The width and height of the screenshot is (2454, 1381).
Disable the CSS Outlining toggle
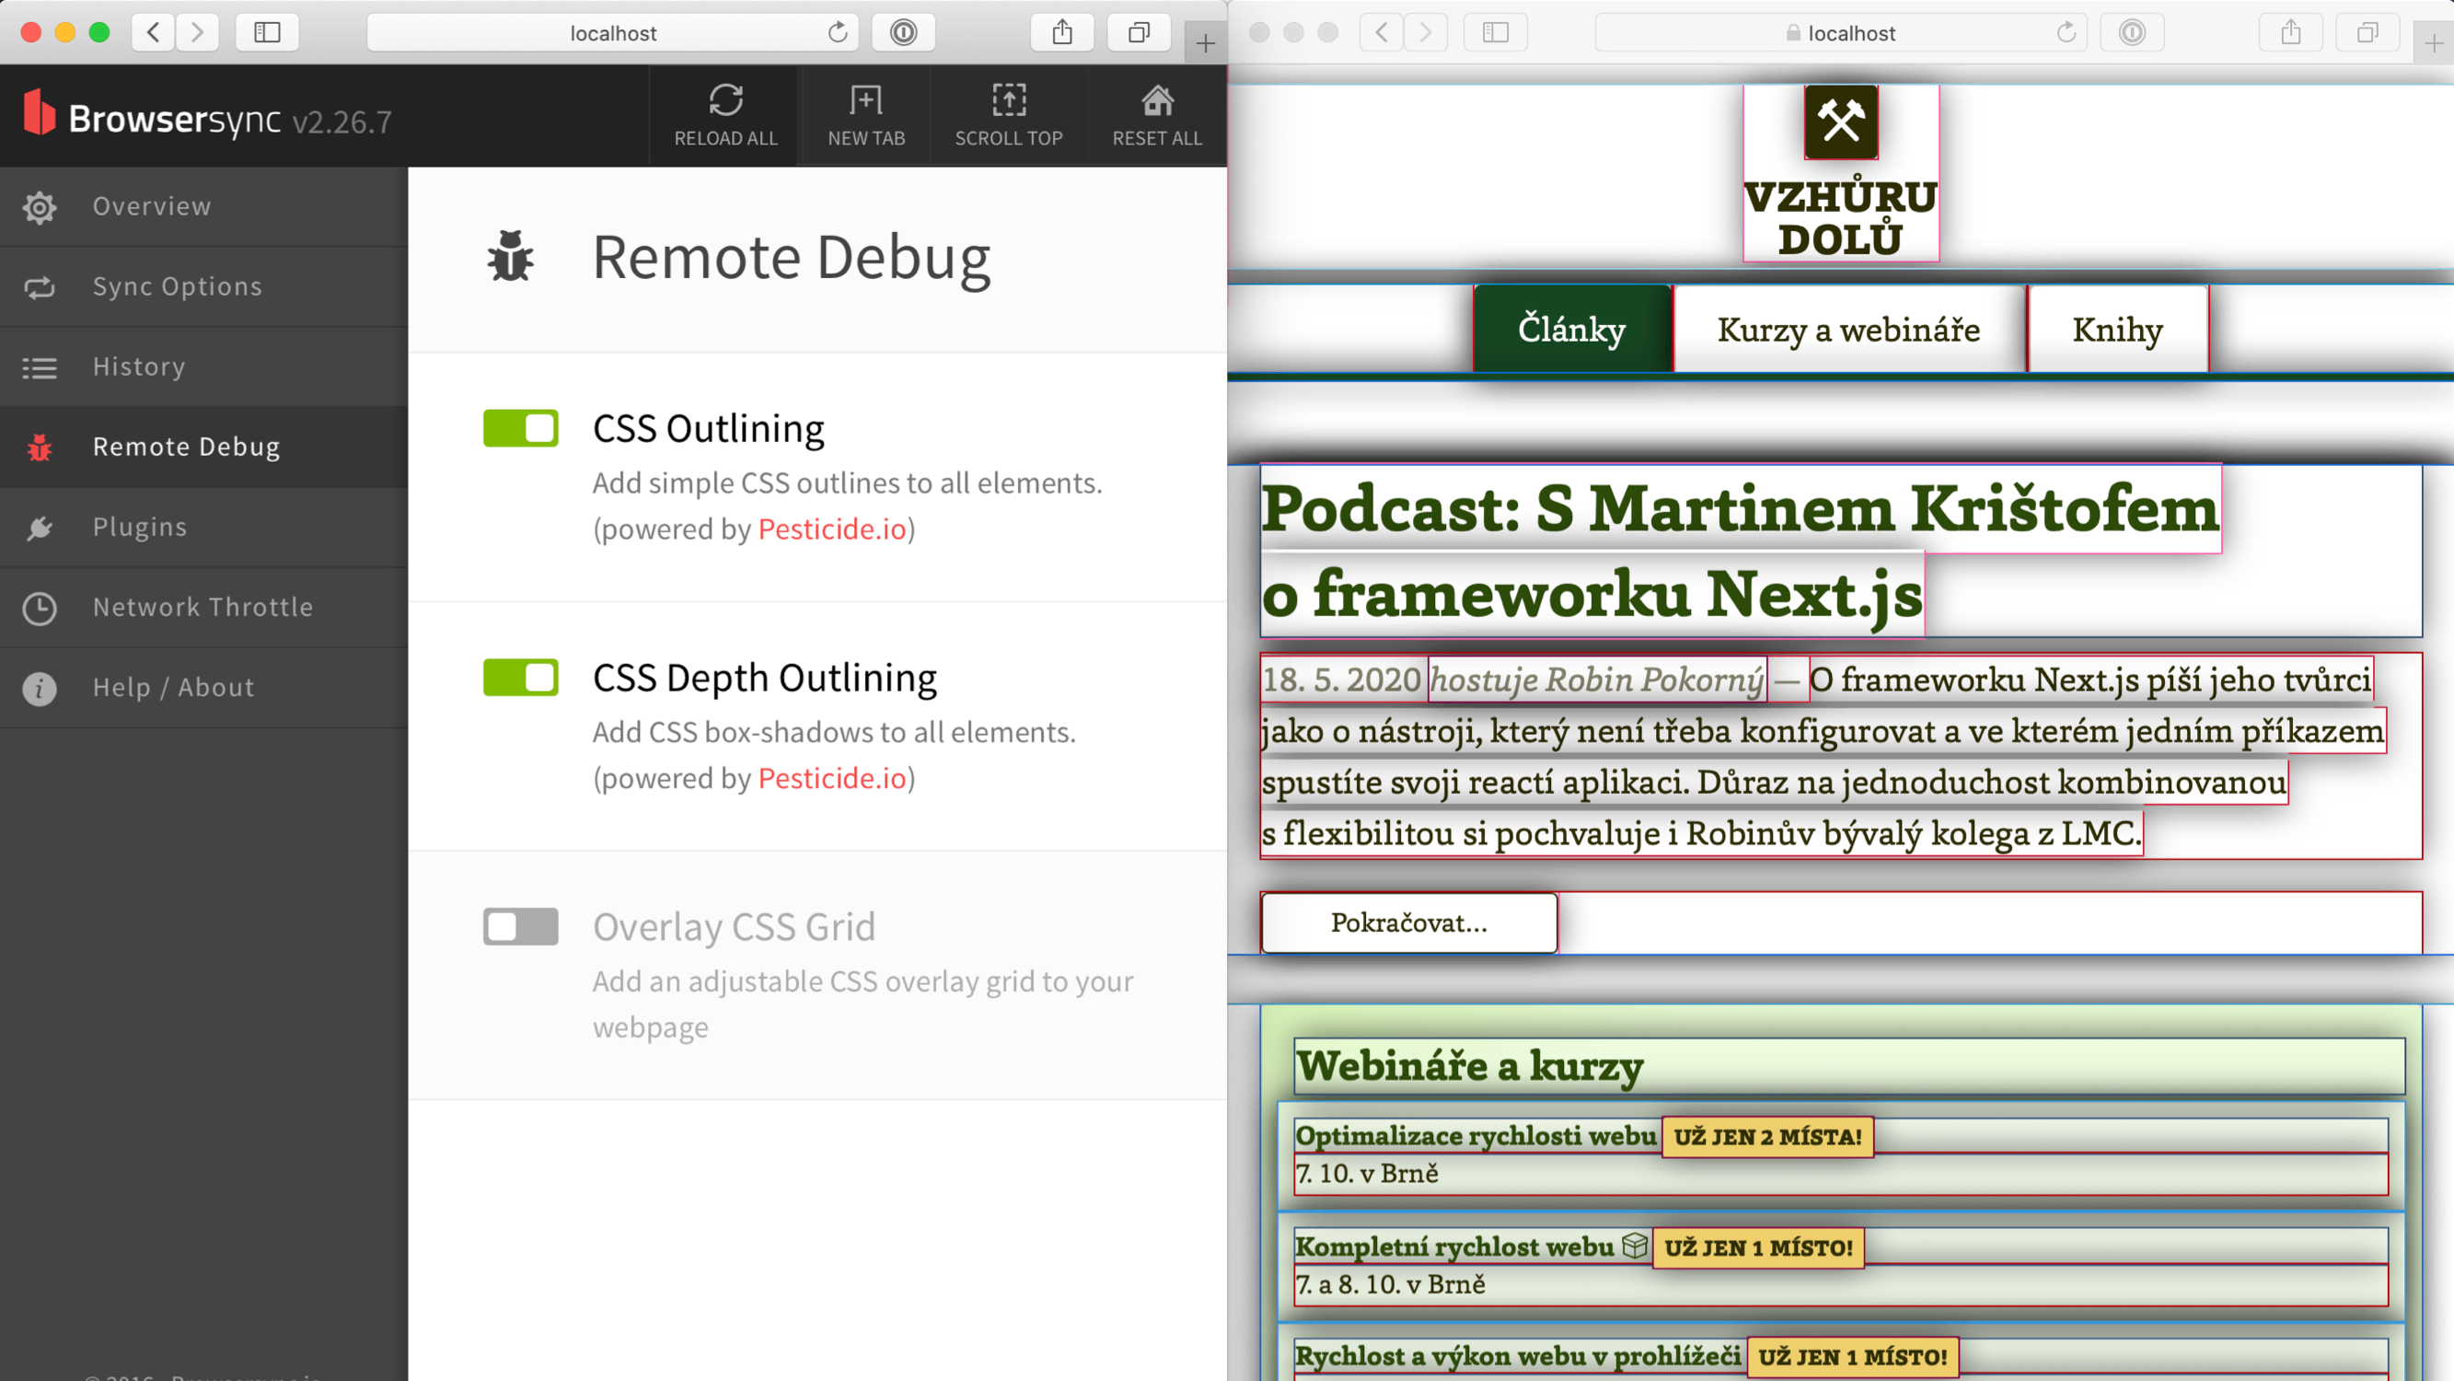[x=520, y=428]
